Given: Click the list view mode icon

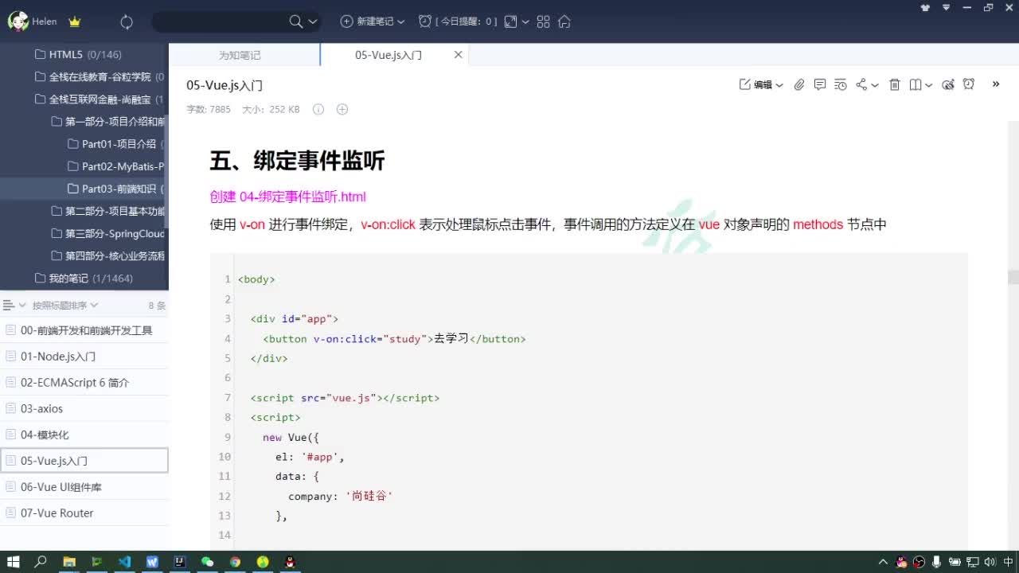Looking at the screenshot, I should pos(10,306).
